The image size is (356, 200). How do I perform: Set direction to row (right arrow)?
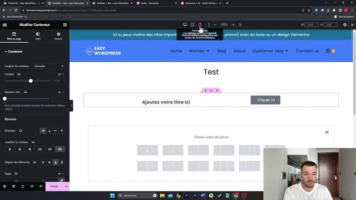point(43,131)
